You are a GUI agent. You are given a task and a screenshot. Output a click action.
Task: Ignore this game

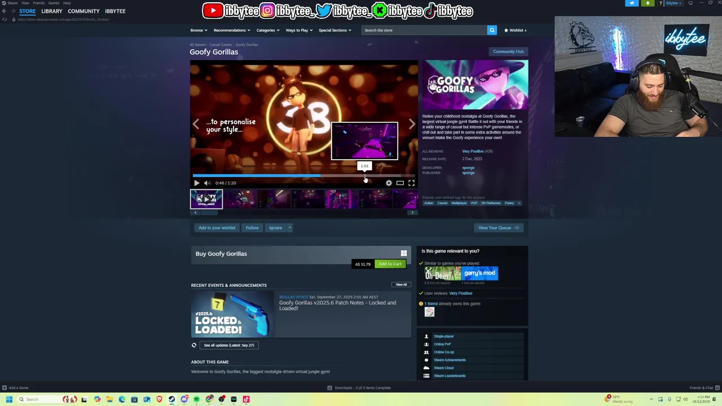pyautogui.click(x=275, y=228)
